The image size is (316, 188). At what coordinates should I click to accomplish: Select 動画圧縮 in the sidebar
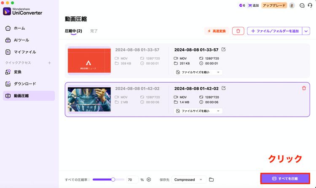pyautogui.click(x=29, y=96)
